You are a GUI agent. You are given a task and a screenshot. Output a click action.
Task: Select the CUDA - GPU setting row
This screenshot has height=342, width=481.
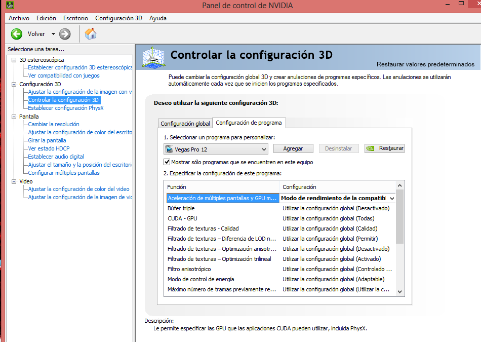coord(280,218)
